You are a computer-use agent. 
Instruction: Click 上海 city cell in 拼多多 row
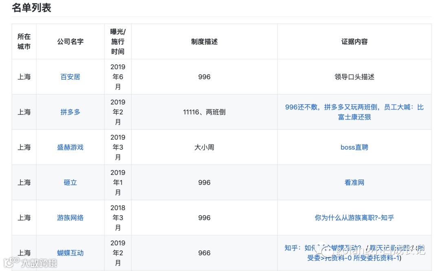(24, 112)
